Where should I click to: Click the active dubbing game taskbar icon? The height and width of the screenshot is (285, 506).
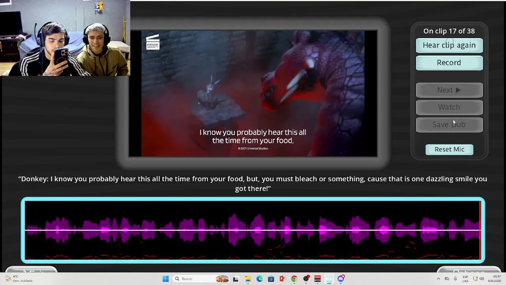pos(329,279)
